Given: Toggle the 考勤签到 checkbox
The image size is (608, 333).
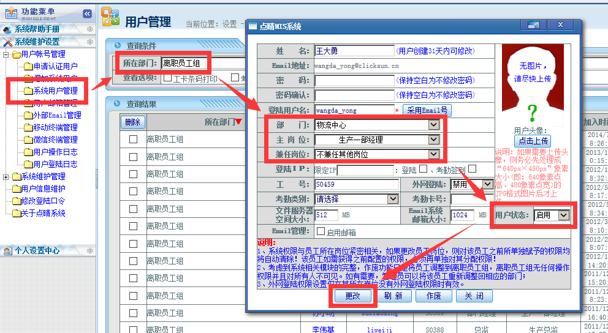Looking at the screenshot, I should [x=472, y=169].
